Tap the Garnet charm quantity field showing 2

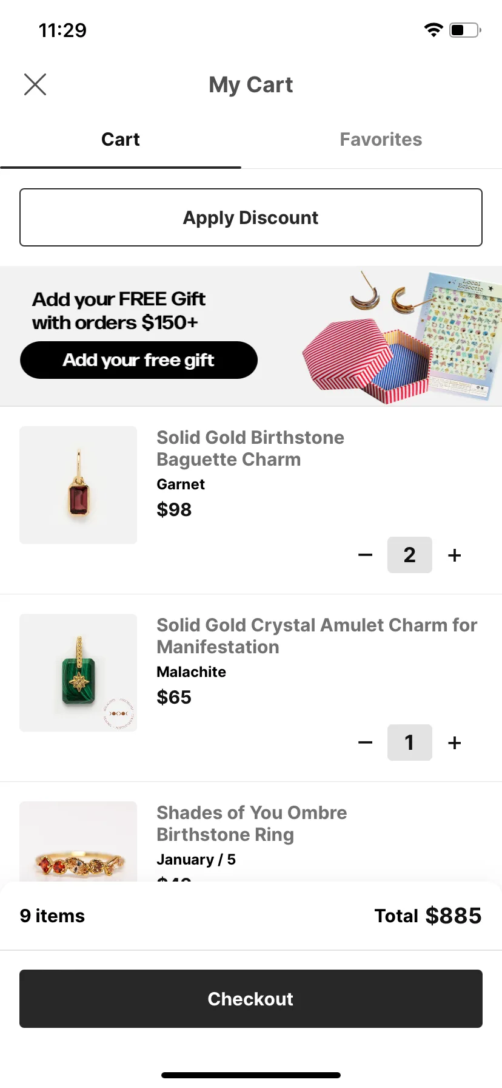click(x=410, y=555)
